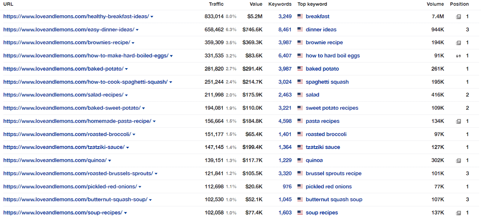This screenshot has height=218, width=481.
Task: Sort by Traffic column header
Action: pos(216,4)
